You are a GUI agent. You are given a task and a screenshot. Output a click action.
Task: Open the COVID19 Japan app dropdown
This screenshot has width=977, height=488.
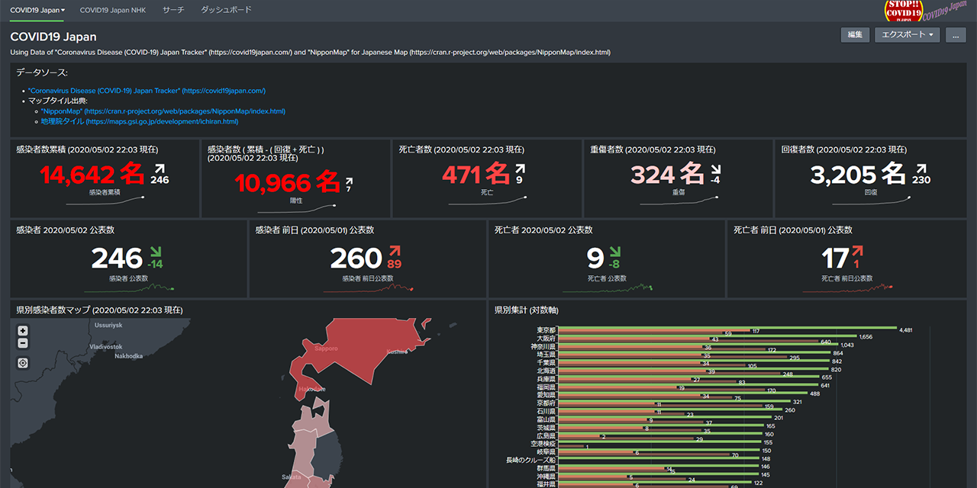37,11
